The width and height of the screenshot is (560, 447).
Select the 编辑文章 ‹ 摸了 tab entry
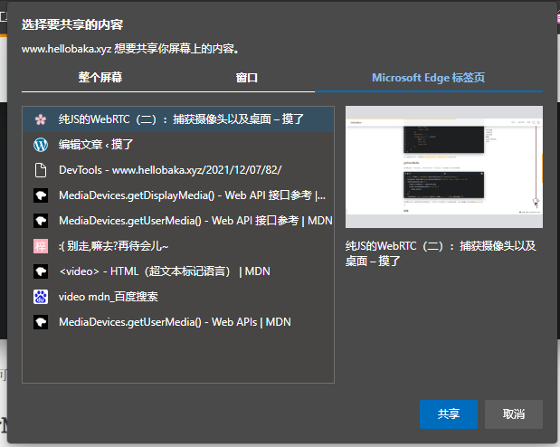178,145
